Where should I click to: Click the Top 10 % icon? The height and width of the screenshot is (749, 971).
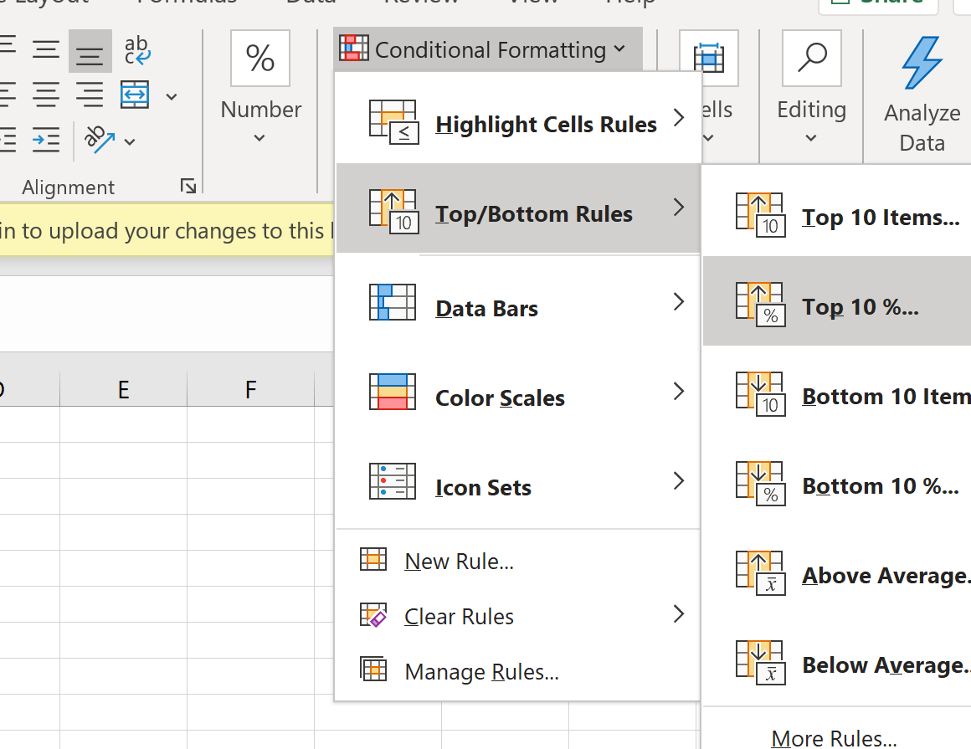[x=760, y=305]
